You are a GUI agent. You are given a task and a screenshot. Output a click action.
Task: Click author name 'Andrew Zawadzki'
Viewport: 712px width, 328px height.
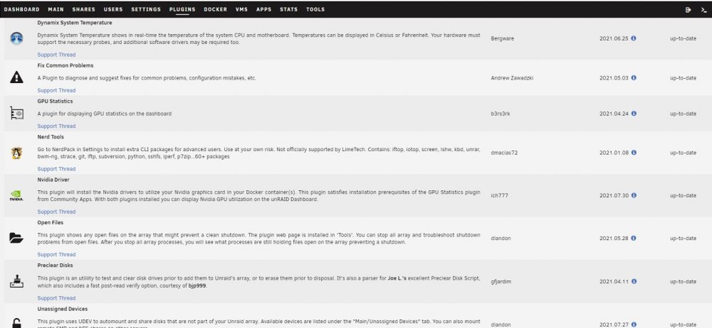[x=512, y=78]
